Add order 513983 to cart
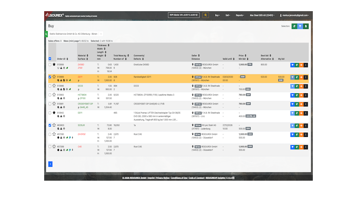Viewport: 357px width, 207px height. tap(293, 95)
